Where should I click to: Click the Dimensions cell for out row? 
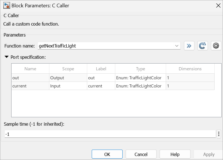tap(190, 78)
